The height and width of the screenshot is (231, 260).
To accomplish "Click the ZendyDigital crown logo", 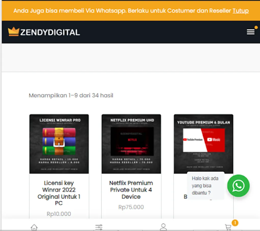I will (x=13, y=31).
